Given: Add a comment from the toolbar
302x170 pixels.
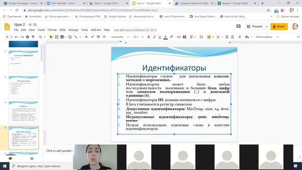Looking at the screenshot, I should (185, 37).
